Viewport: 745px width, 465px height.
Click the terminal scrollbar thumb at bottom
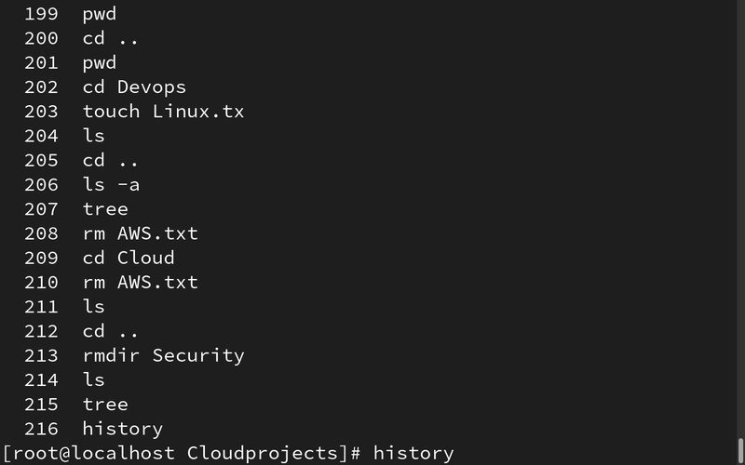click(740, 452)
